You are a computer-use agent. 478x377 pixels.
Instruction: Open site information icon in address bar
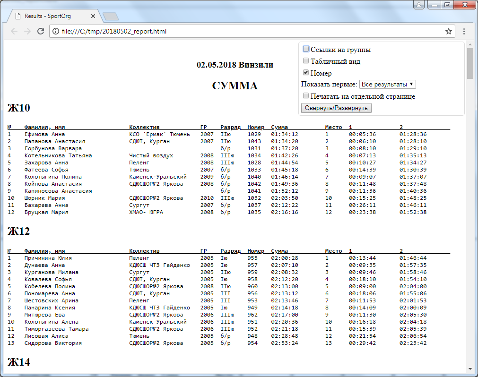tap(55, 31)
